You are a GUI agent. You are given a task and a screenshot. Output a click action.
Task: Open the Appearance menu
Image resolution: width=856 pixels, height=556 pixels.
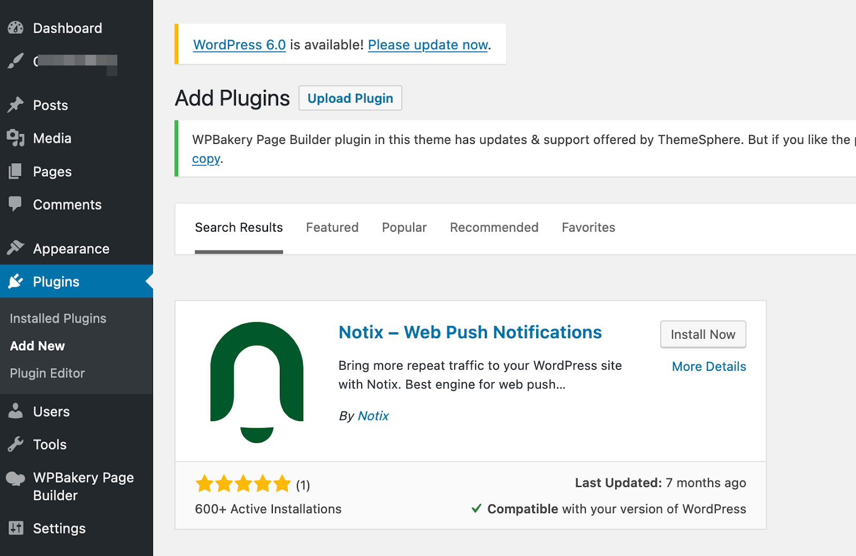(77, 248)
